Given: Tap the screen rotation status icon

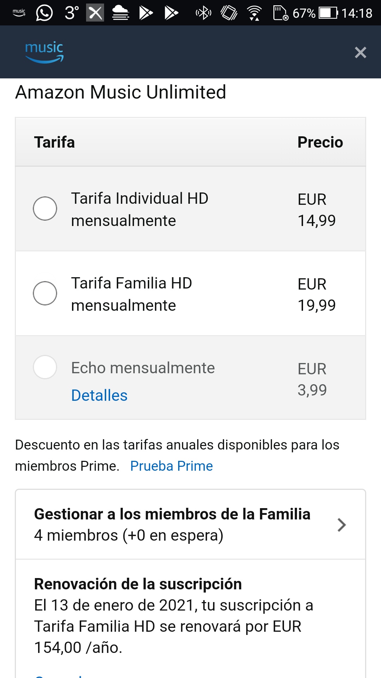Looking at the screenshot, I should 229,13.
